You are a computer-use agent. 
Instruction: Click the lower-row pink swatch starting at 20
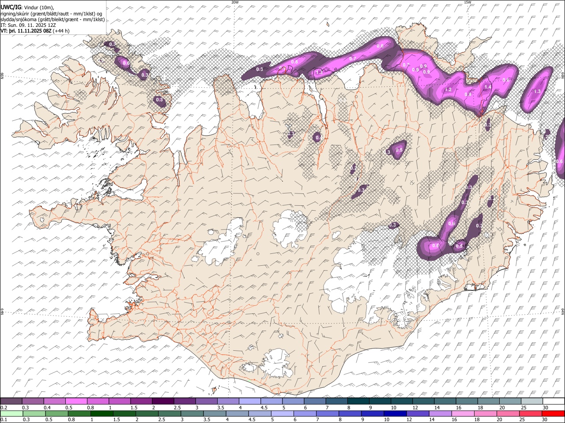tap(508, 413)
